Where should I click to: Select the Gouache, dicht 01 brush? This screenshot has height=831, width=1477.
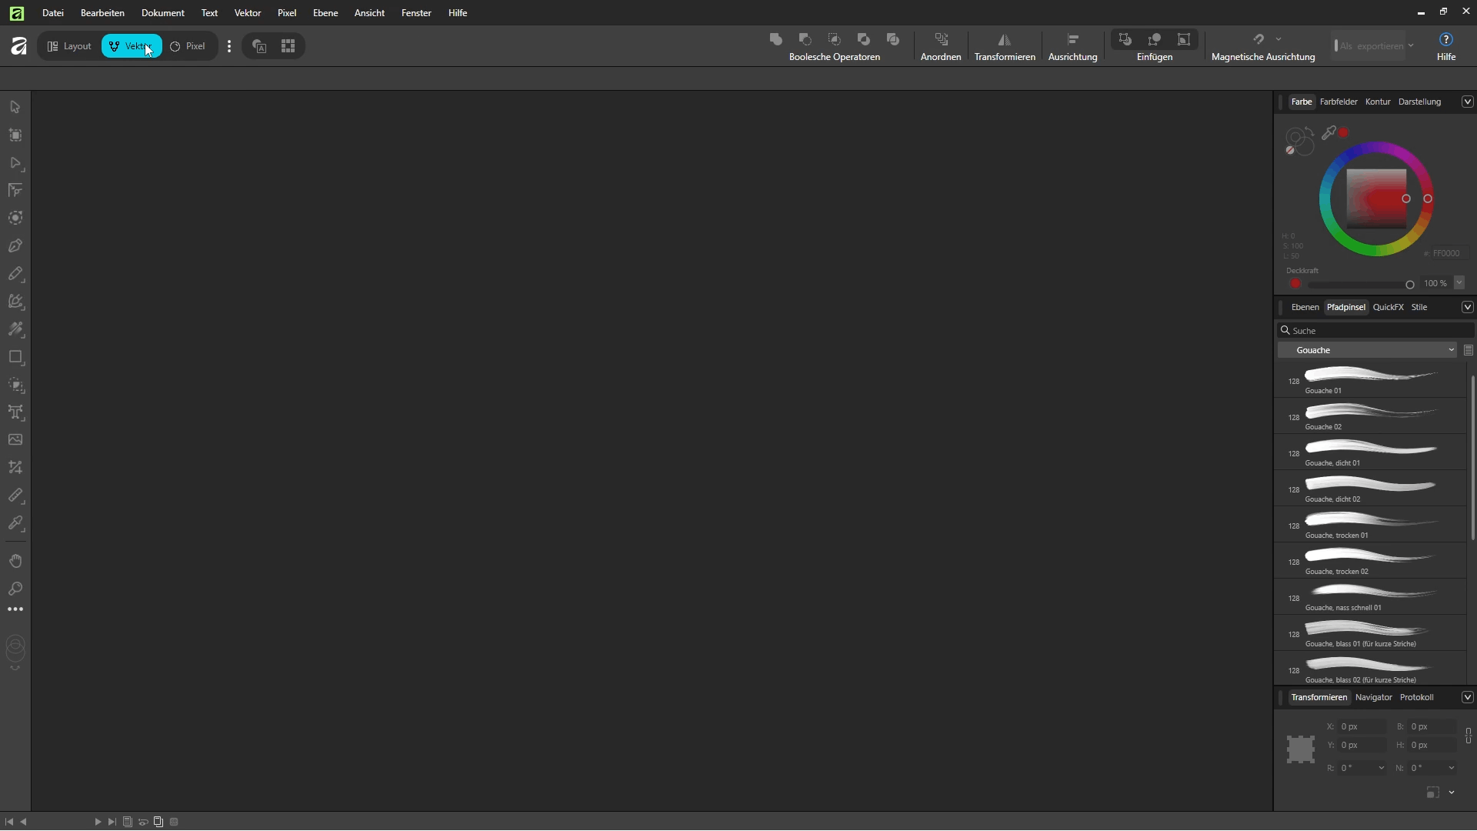point(1370,452)
